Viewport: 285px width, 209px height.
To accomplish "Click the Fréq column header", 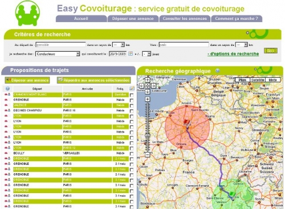I will (120, 89).
